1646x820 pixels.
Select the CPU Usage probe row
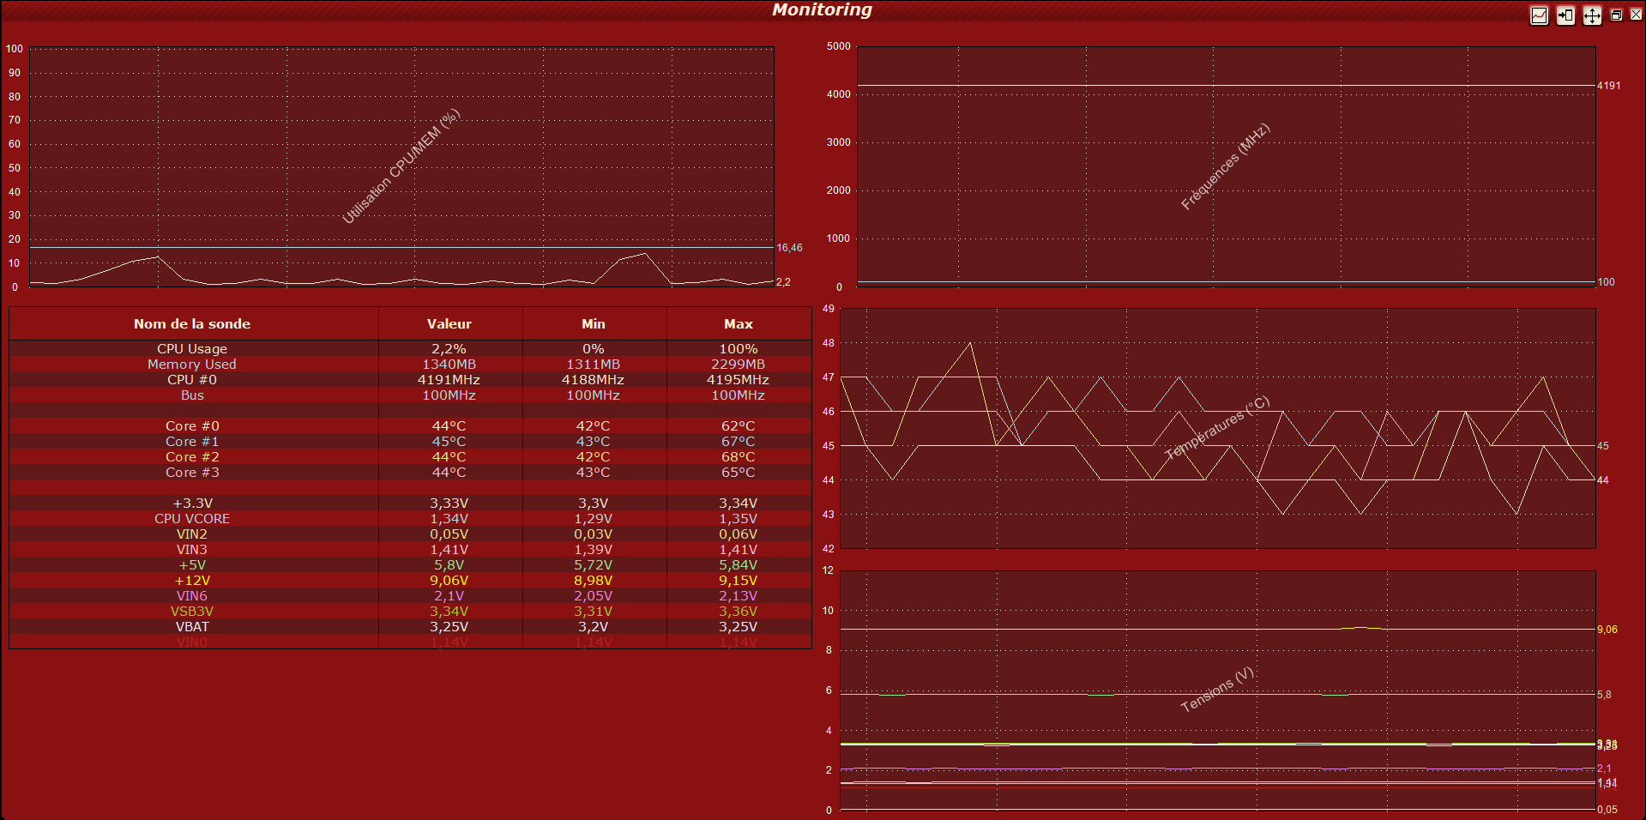point(192,349)
